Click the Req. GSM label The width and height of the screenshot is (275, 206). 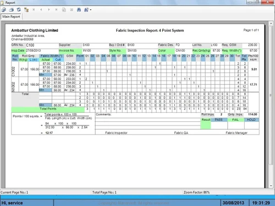tap(229, 45)
